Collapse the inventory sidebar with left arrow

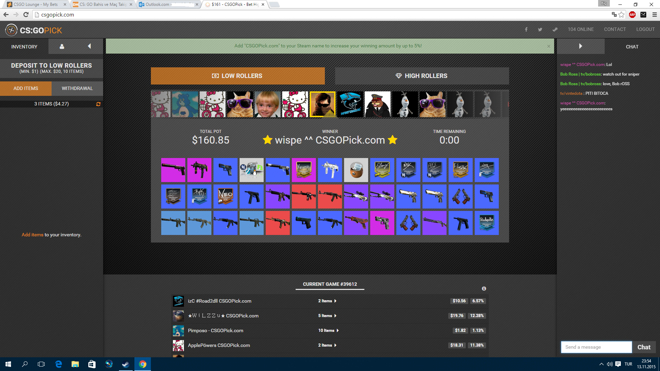click(89, 46)
